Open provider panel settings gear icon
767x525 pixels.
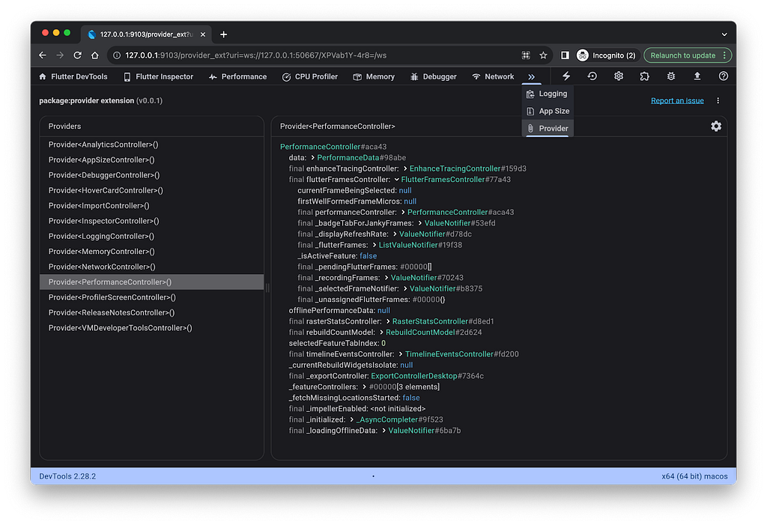tap(715, 127)
